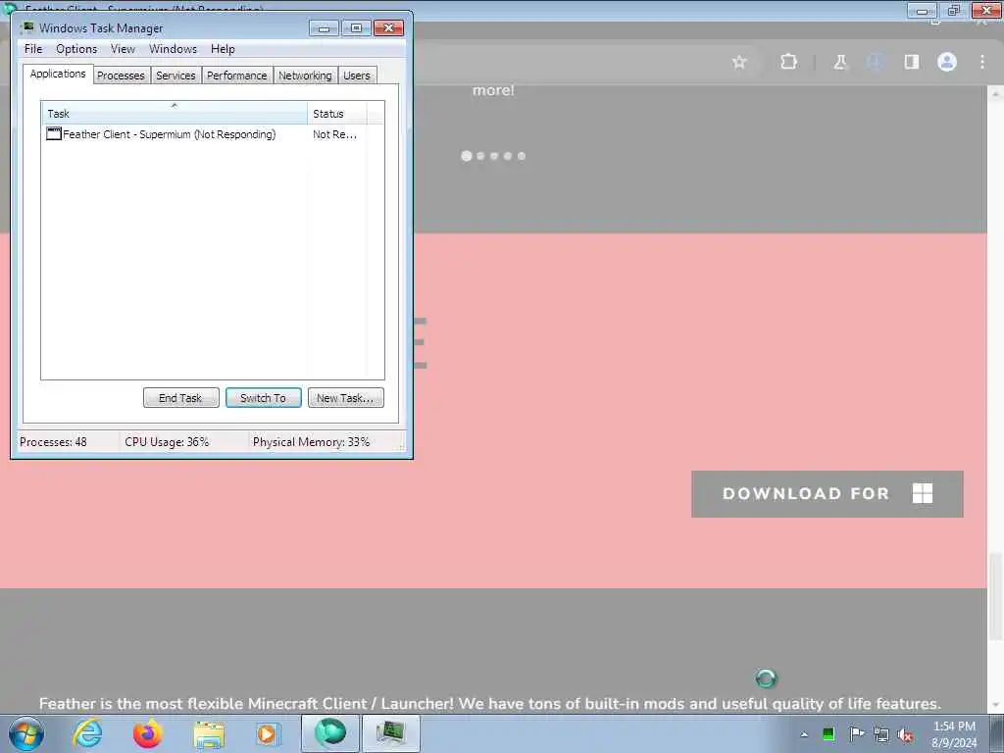Launch Internet Explorer from the taskbar
The image size is (1004, 753).
(x=87, y=733)
